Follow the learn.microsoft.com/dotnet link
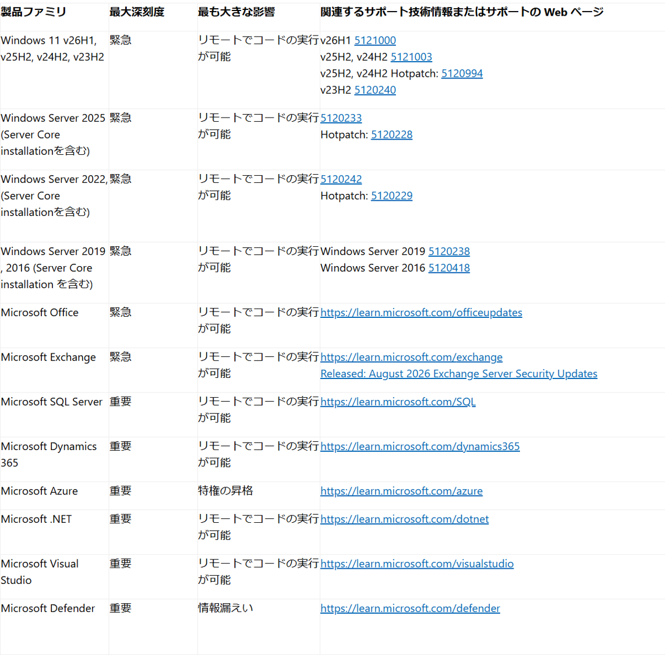The height and width of the screenshot is (655, 665). pos(405,519)
